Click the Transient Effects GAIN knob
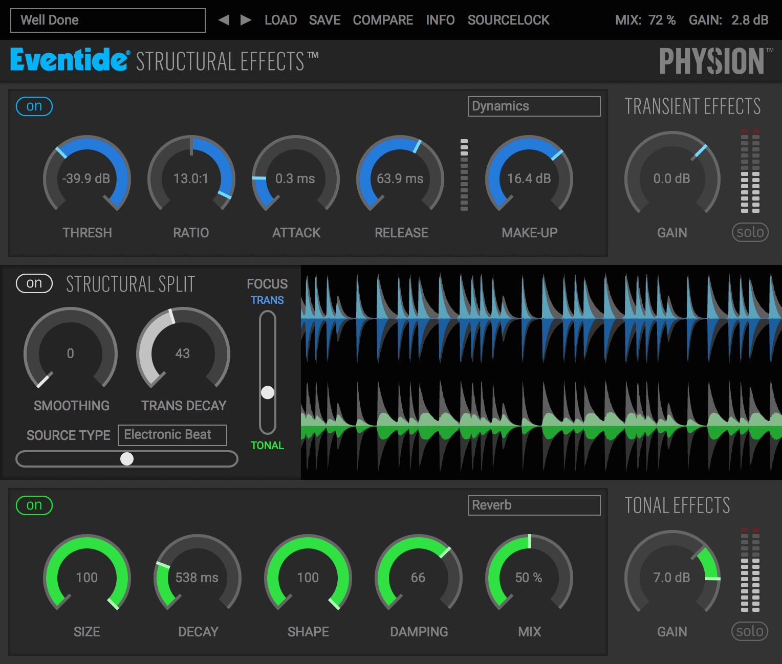This screenshot has height=664, width=782. [672, 178]
